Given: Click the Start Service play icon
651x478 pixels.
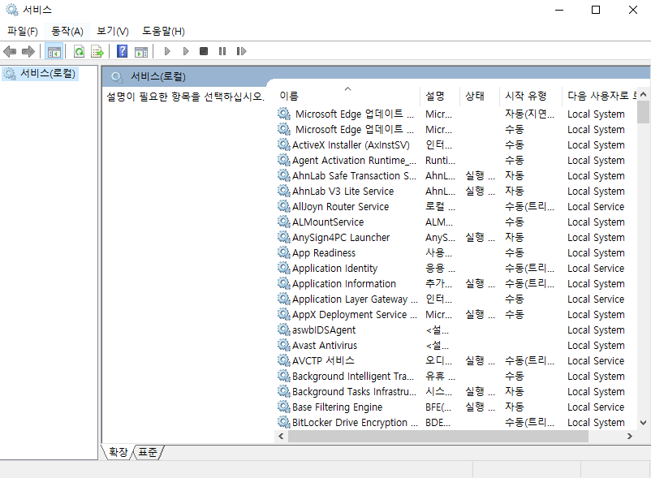Looking at the screenshot, I should tap(167, 51).
